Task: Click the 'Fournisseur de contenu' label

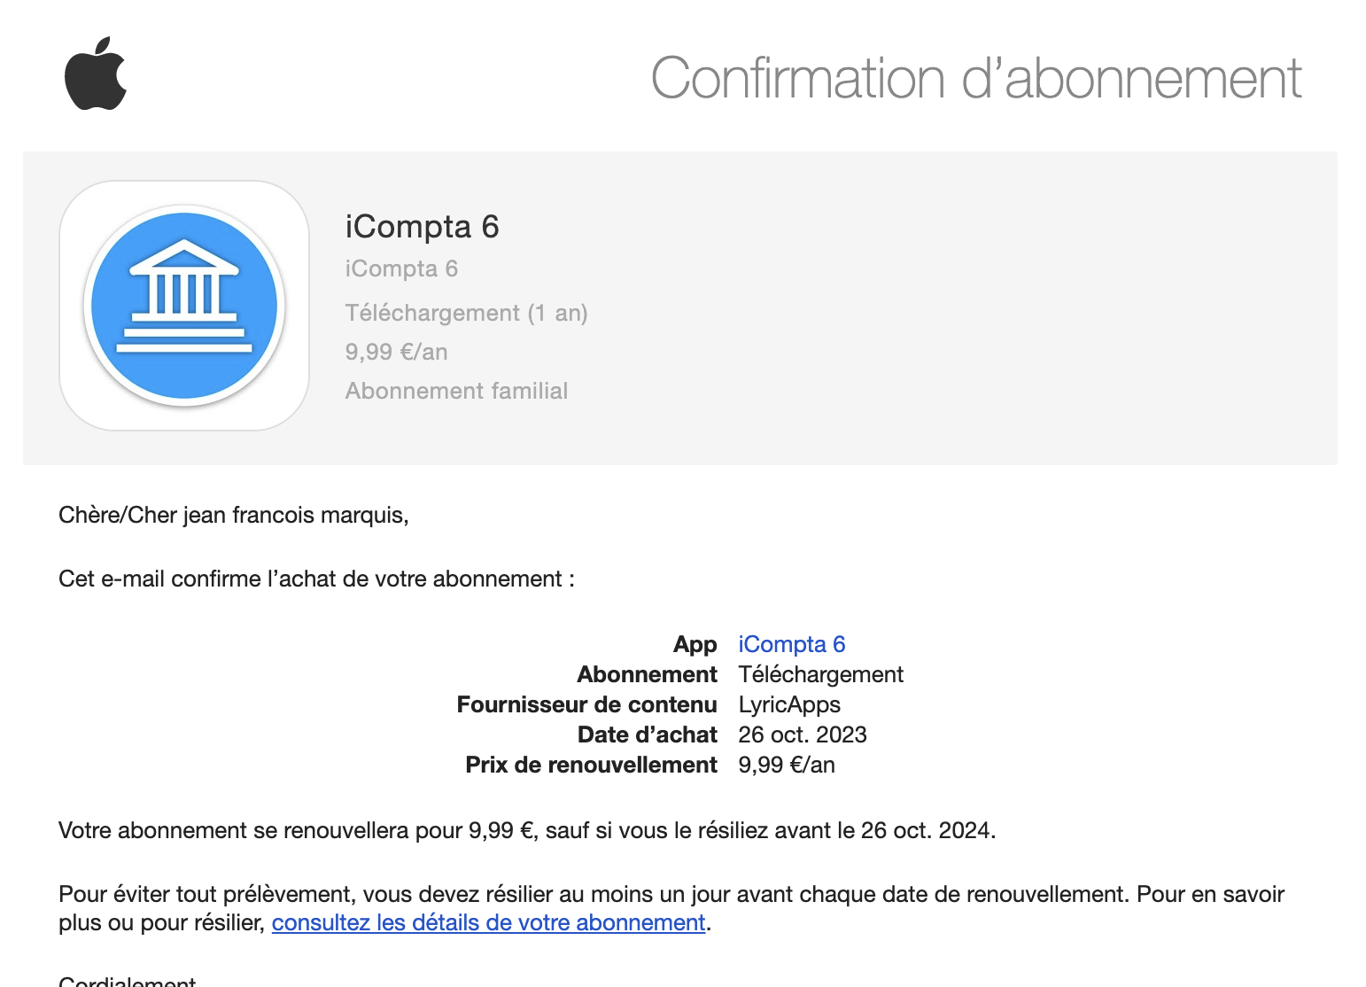Action: (x=587, y=704)
